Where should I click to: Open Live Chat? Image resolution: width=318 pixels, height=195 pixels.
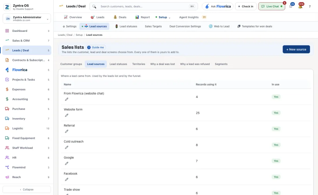coord(272,7)
